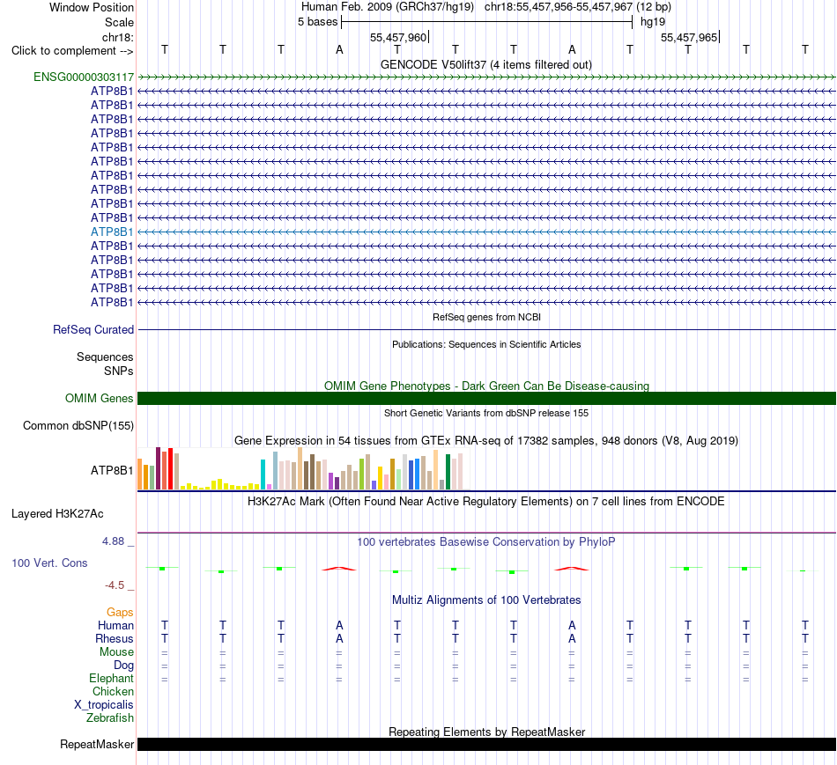
Task: Click the Window Position label
Action: (x=92, y=7)
